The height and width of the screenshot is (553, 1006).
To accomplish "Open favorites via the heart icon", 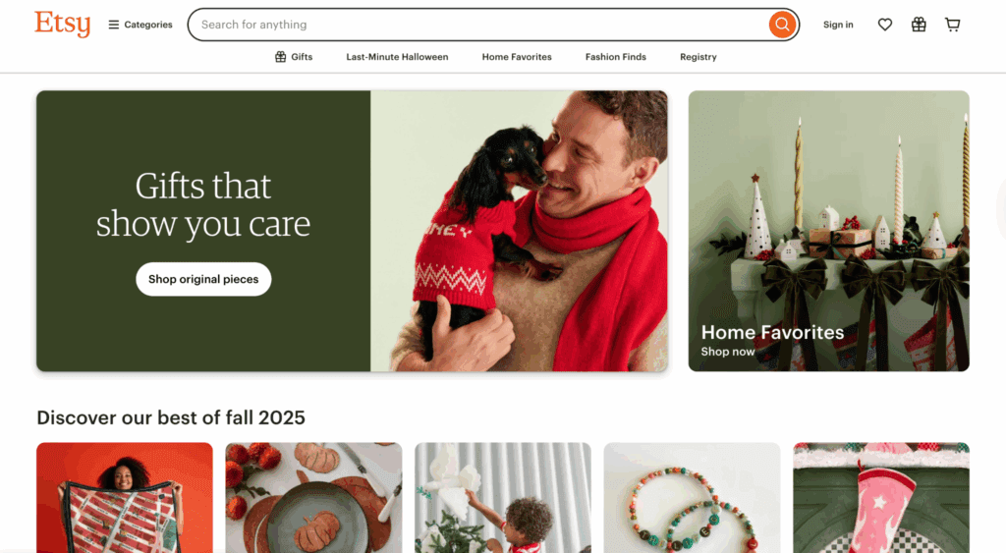I will (x=885, y=25).
